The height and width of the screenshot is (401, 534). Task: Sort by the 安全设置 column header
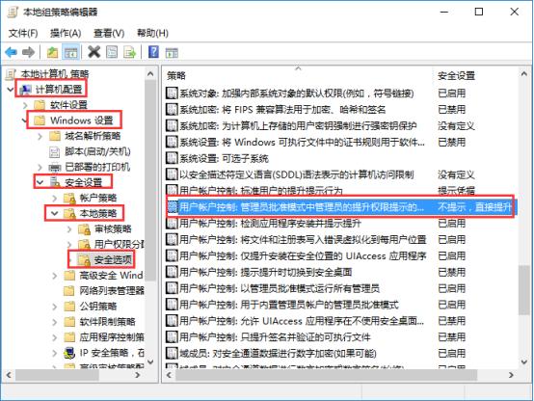pyautogui.click(x=456, y=75)
